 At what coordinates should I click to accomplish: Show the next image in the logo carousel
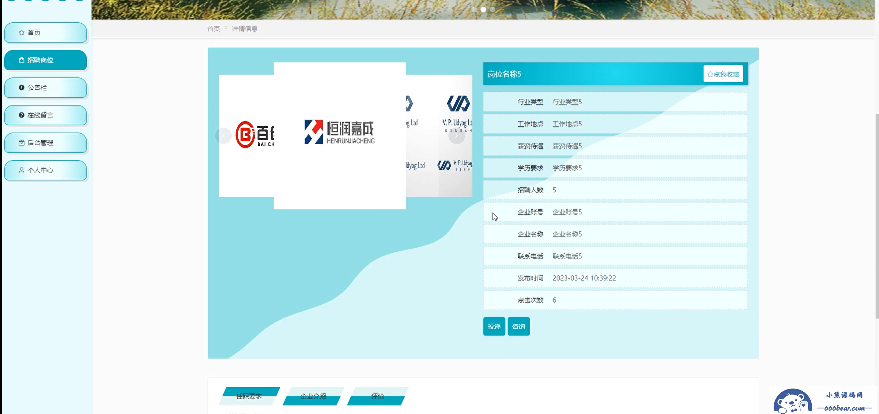coord(456,136)
